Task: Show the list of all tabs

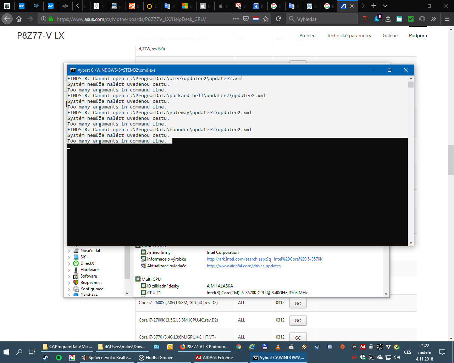Action: [x=385, y=6]
